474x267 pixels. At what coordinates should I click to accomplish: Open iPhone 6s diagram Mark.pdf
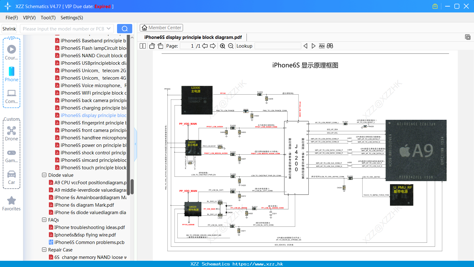(81, 205)
